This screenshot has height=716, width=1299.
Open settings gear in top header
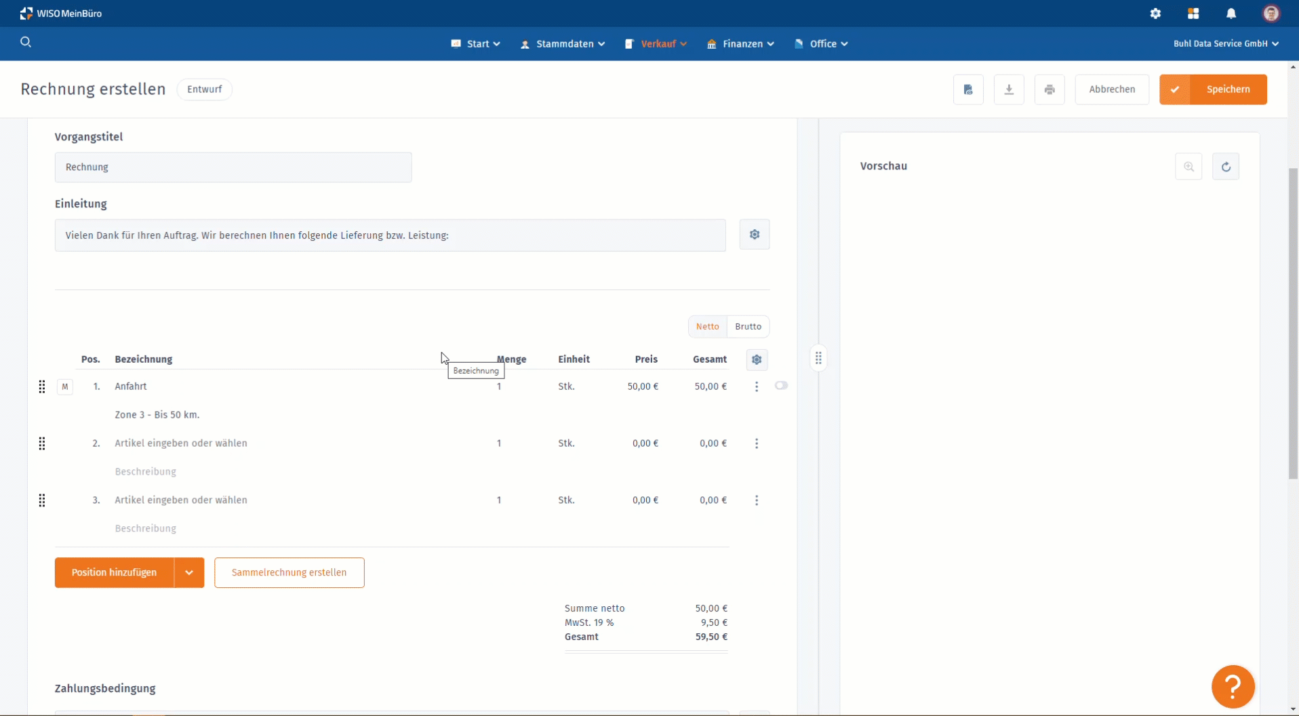click(1155, 14)
